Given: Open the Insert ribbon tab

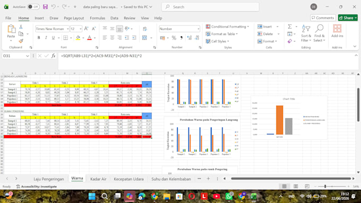Looking at the screenshot, I should [39, 18].
